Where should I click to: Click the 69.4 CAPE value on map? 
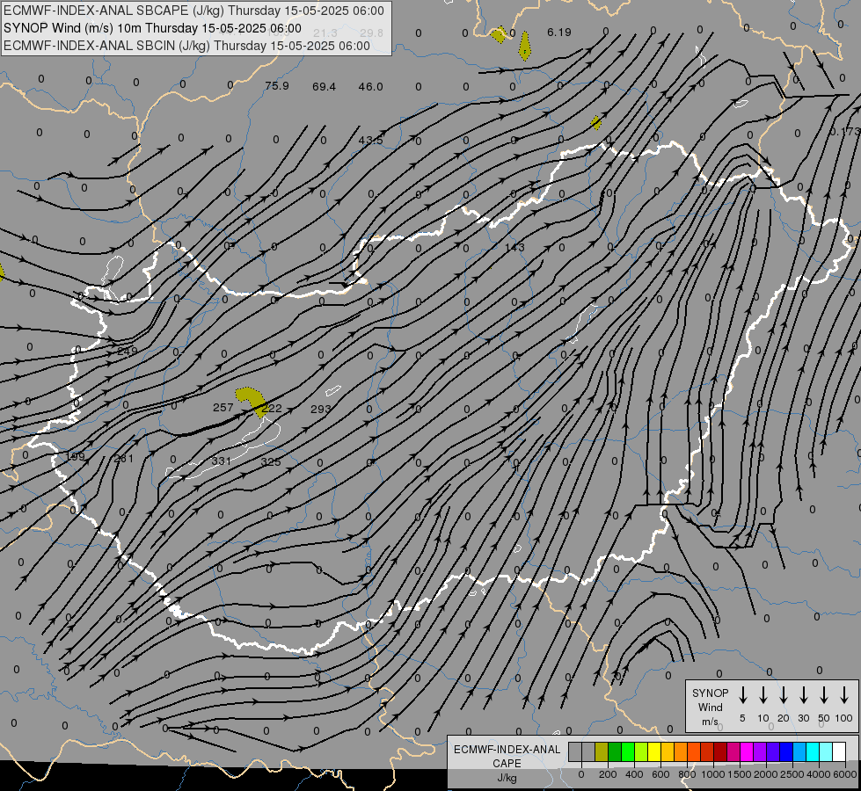coord(324,86)
